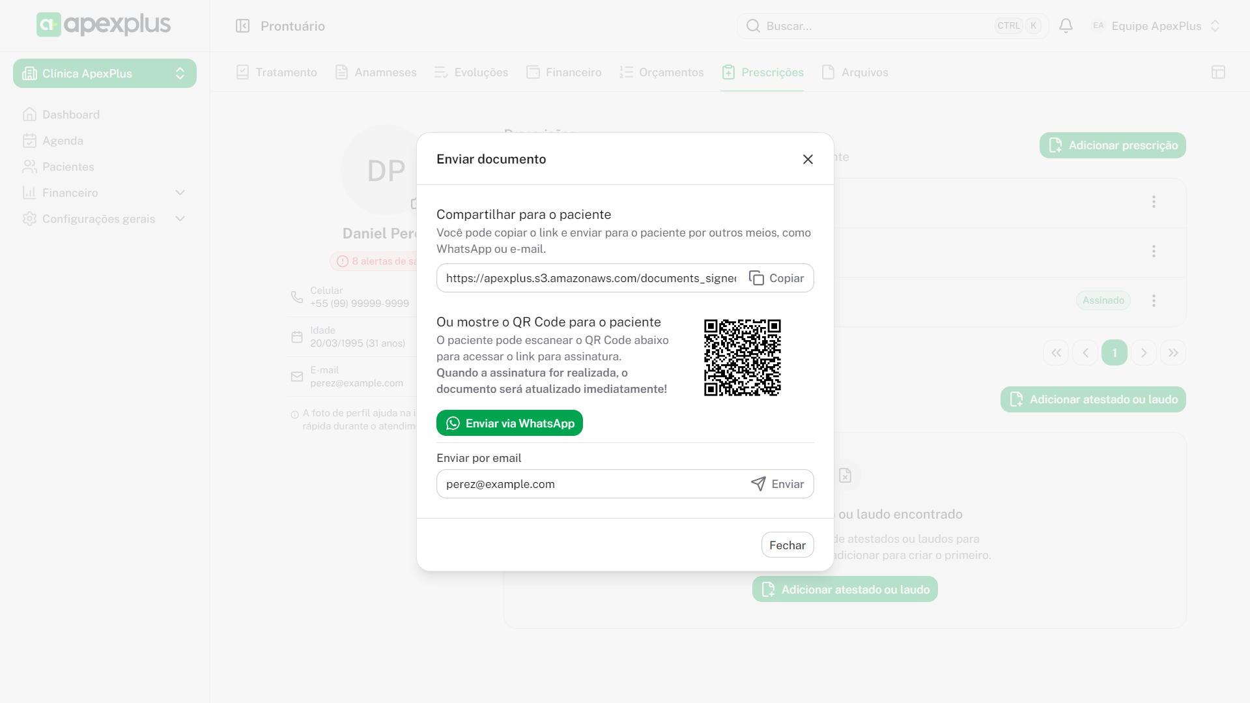
Task: Open the Agenda calendar page
Action: [63, 141]
